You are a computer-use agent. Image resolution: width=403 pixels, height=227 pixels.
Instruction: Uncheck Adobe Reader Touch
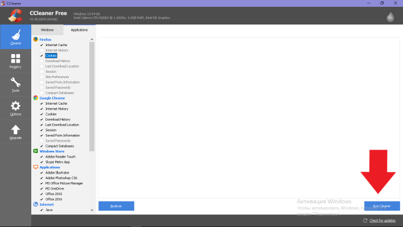pos(41,156)
